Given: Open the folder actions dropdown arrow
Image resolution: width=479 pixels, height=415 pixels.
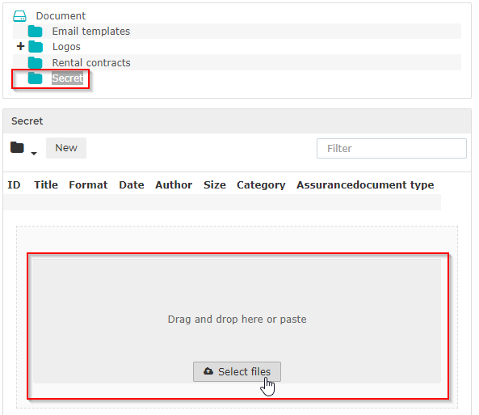Looking at the screenshot, I should (x=34, y=154).
